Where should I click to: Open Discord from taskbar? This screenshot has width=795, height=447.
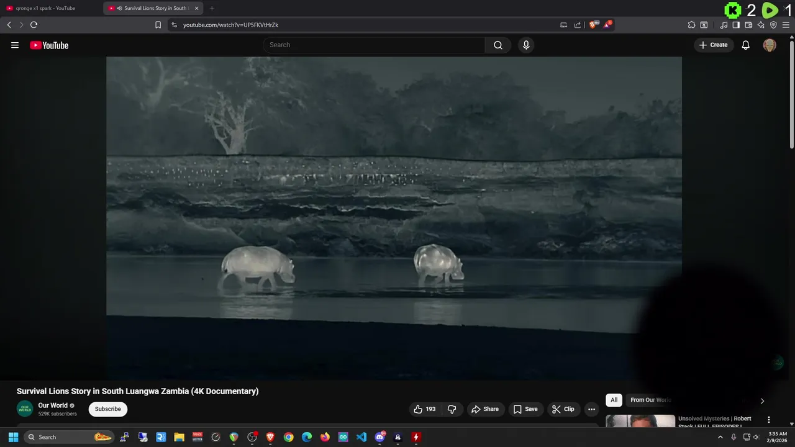pos(379,437)
